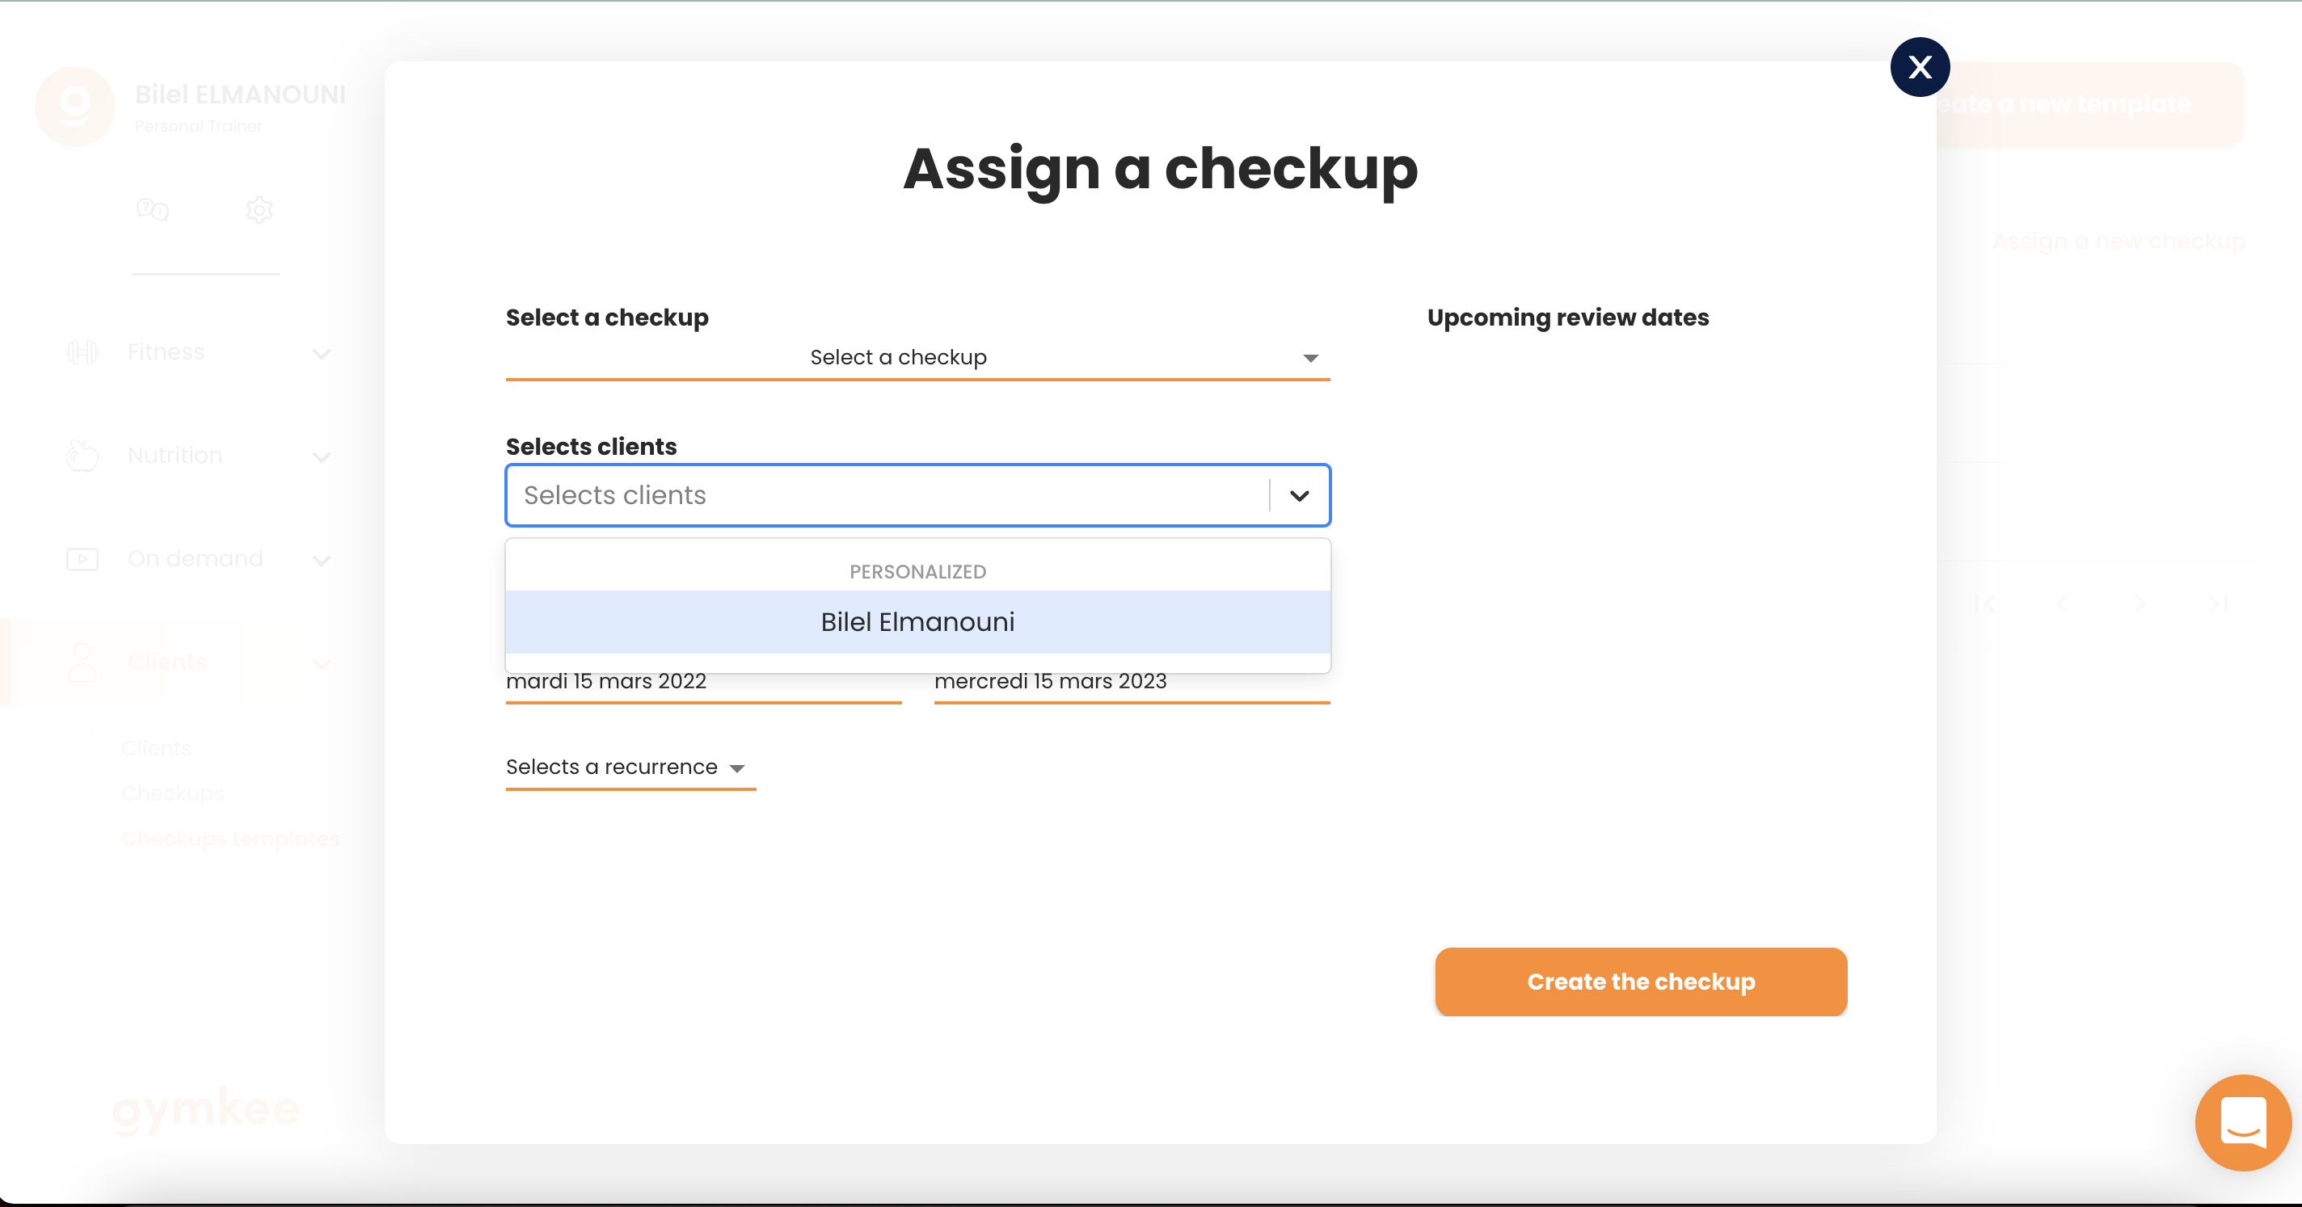
Task: Toggle the Selects clients dropdown arrow
Action: (1300, 495)
